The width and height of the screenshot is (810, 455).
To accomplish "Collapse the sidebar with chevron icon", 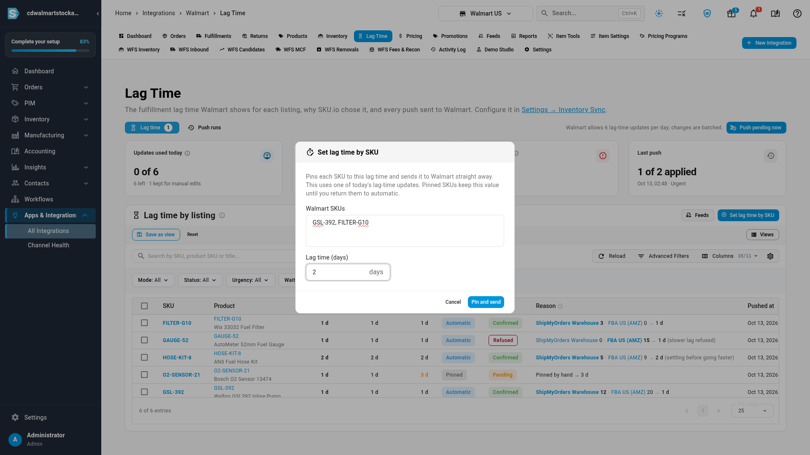I will [98, 13].
